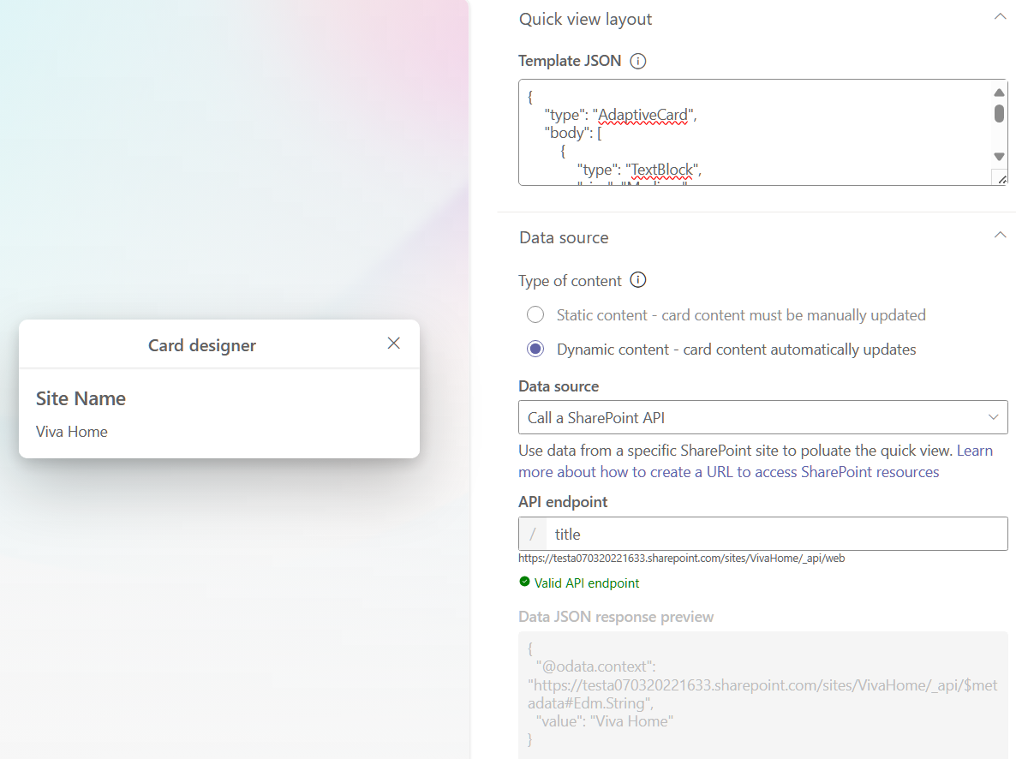Select Dynamic content radio option
Screen dimensions: 1016x759
click(535, 349)
